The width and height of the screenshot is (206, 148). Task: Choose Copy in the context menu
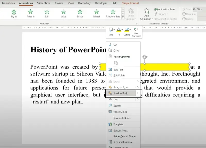point(123,50)
